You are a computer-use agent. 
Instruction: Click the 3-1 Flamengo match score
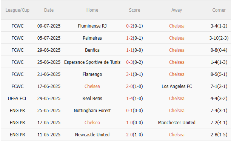pyautogui.click(x=129, y=74)
